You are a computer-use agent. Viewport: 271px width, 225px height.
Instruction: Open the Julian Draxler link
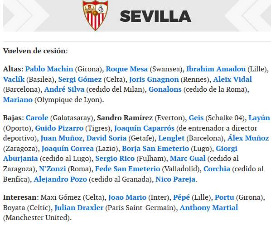[x=79, y=207]
